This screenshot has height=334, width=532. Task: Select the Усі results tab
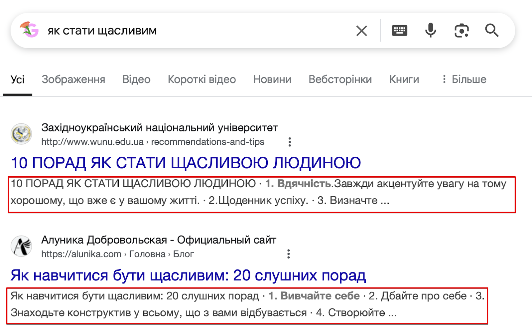(18, 79)
